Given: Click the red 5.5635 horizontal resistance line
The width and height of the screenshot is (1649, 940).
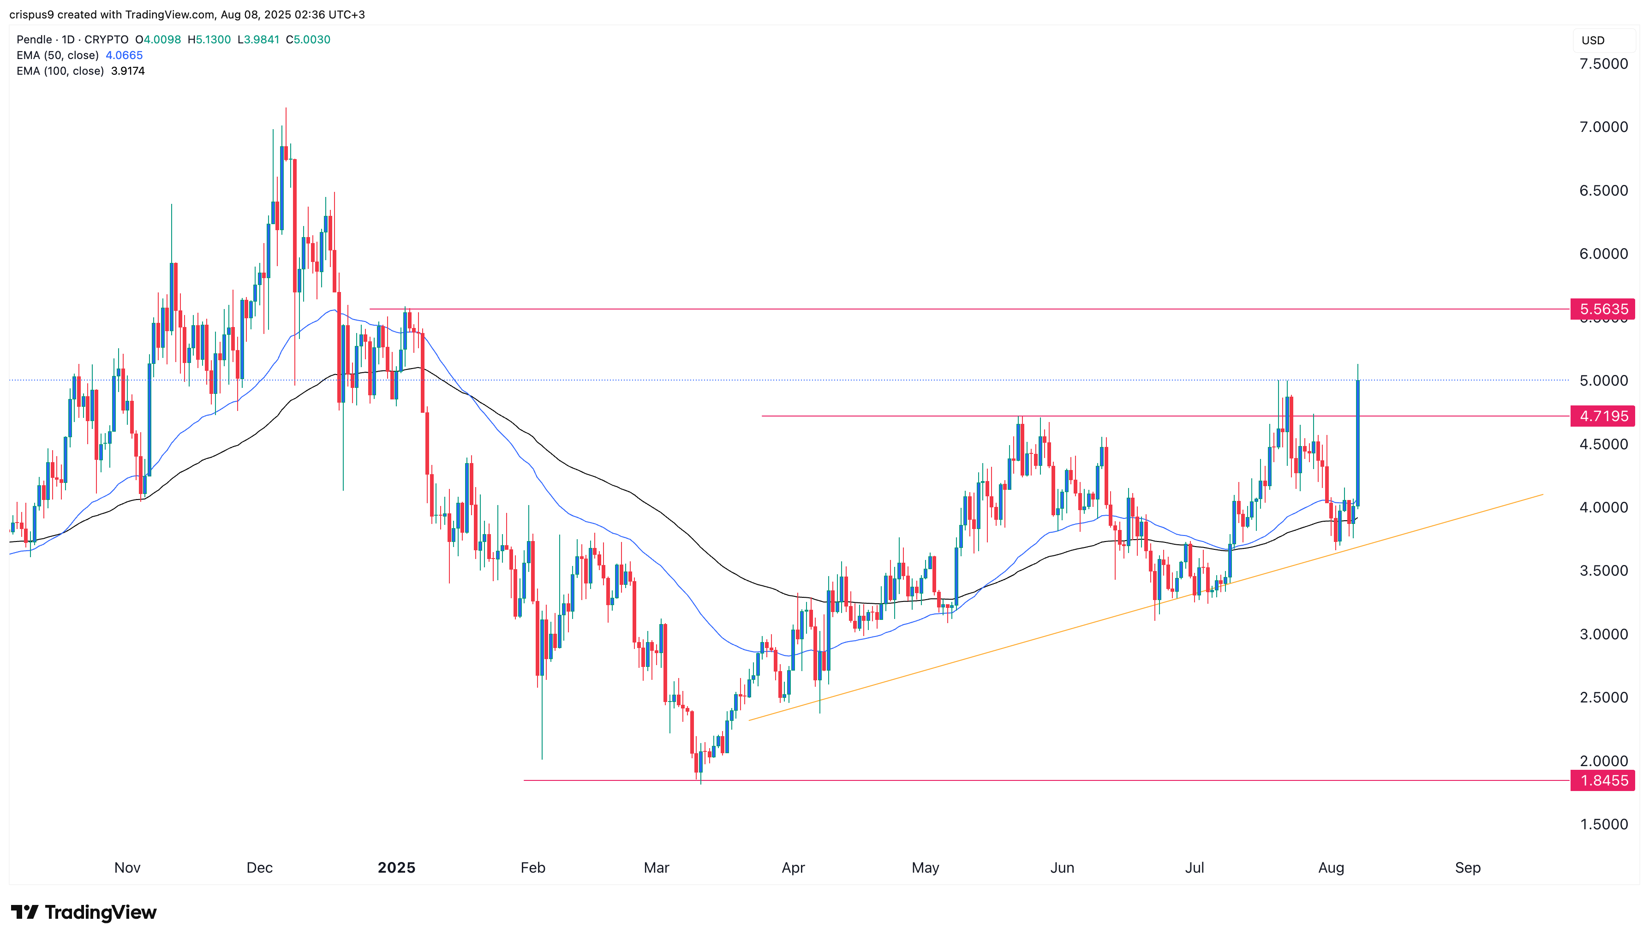Looking at the screenshot, I should coord(968,309).
